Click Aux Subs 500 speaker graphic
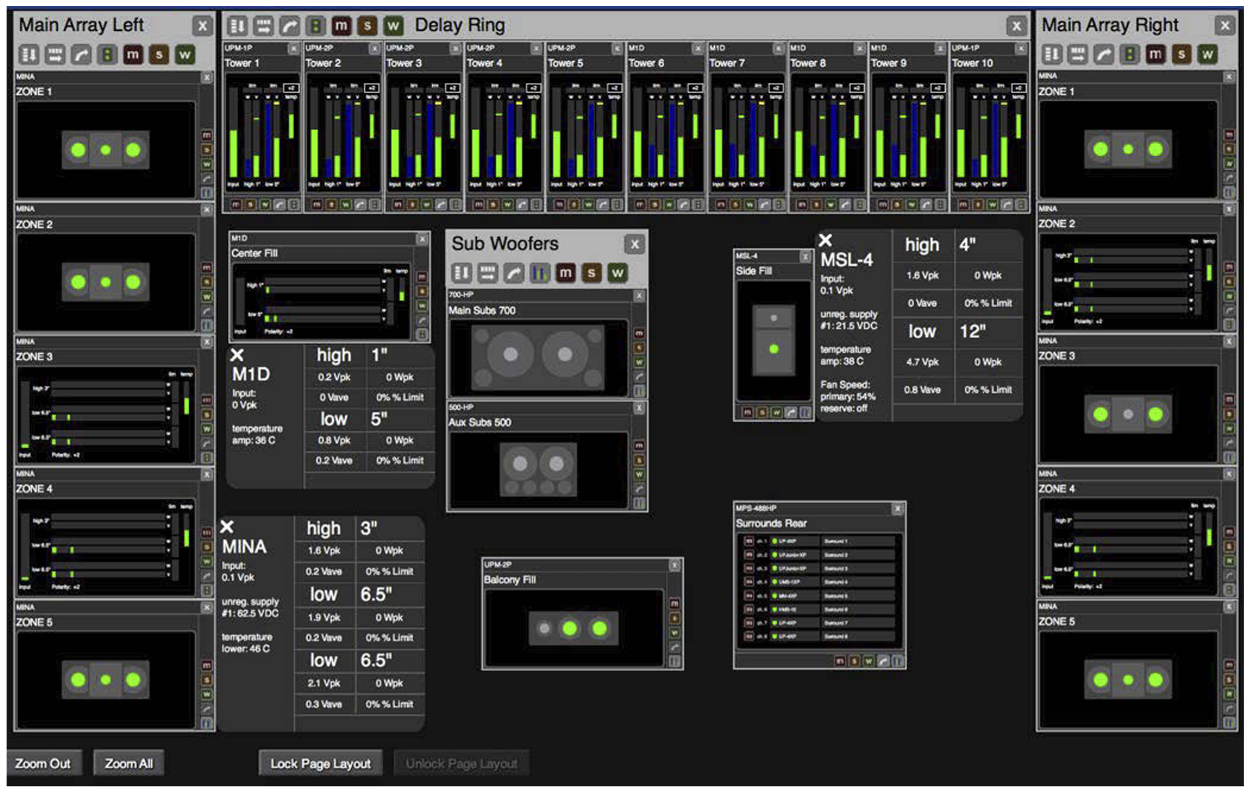 coord(538,470)
